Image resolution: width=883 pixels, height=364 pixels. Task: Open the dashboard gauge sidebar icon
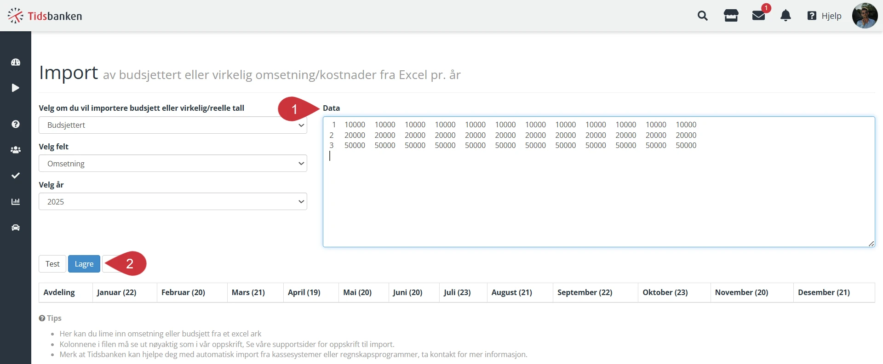point(16,62)
